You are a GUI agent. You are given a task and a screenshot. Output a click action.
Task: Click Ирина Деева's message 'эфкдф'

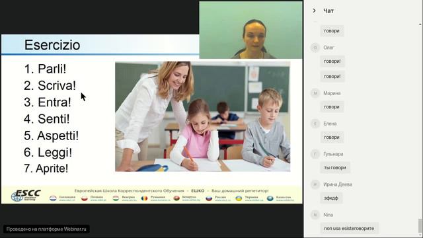(331, 198)
